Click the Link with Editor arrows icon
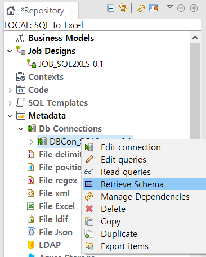The width and height of the screenshot is (206, 257). pyautogui.click(x=123, y=8)
